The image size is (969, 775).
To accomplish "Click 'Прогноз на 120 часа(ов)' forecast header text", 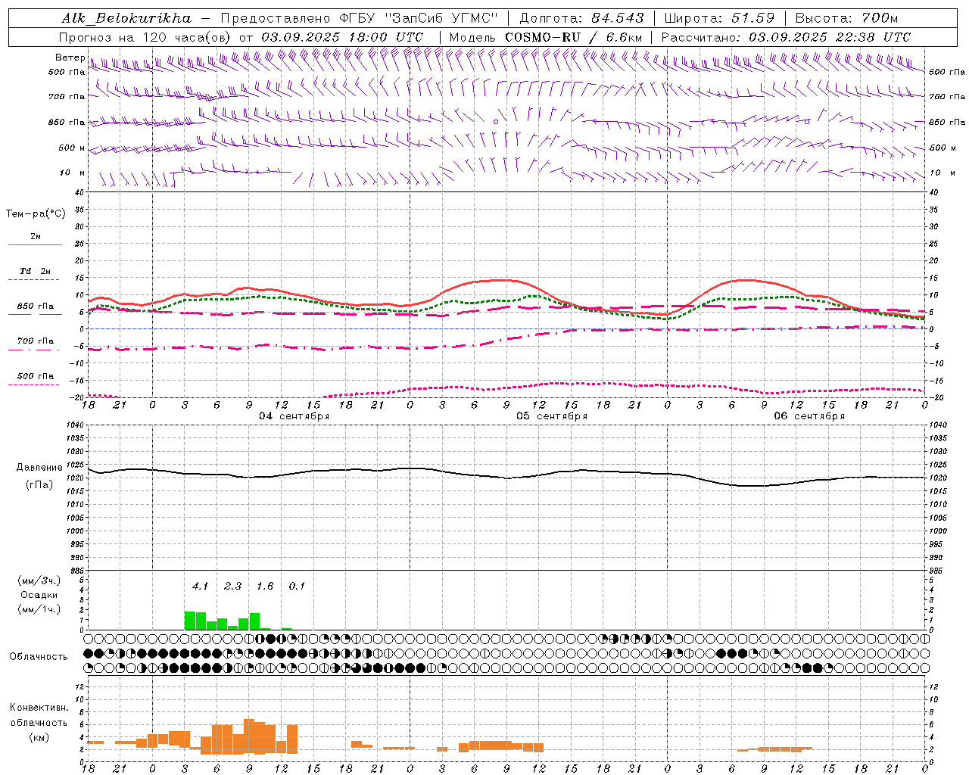I will pos(146,37).
